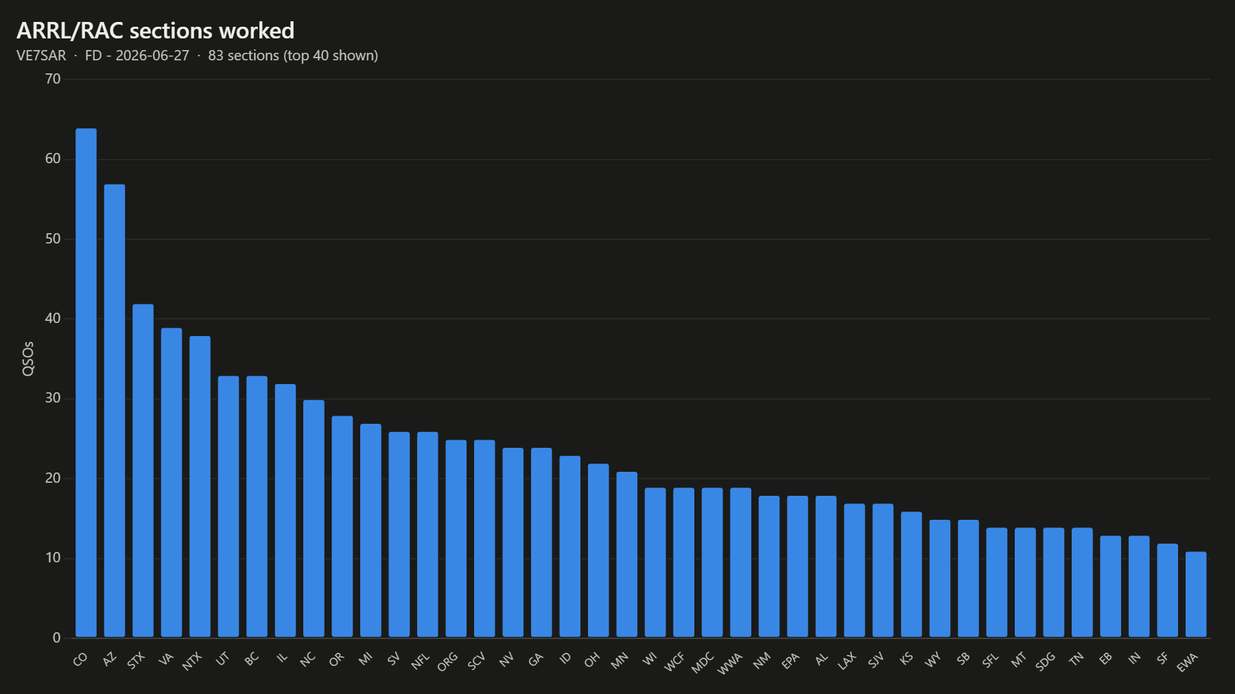Select the NV section bar
1235x694 pixels.
(513, 542)
